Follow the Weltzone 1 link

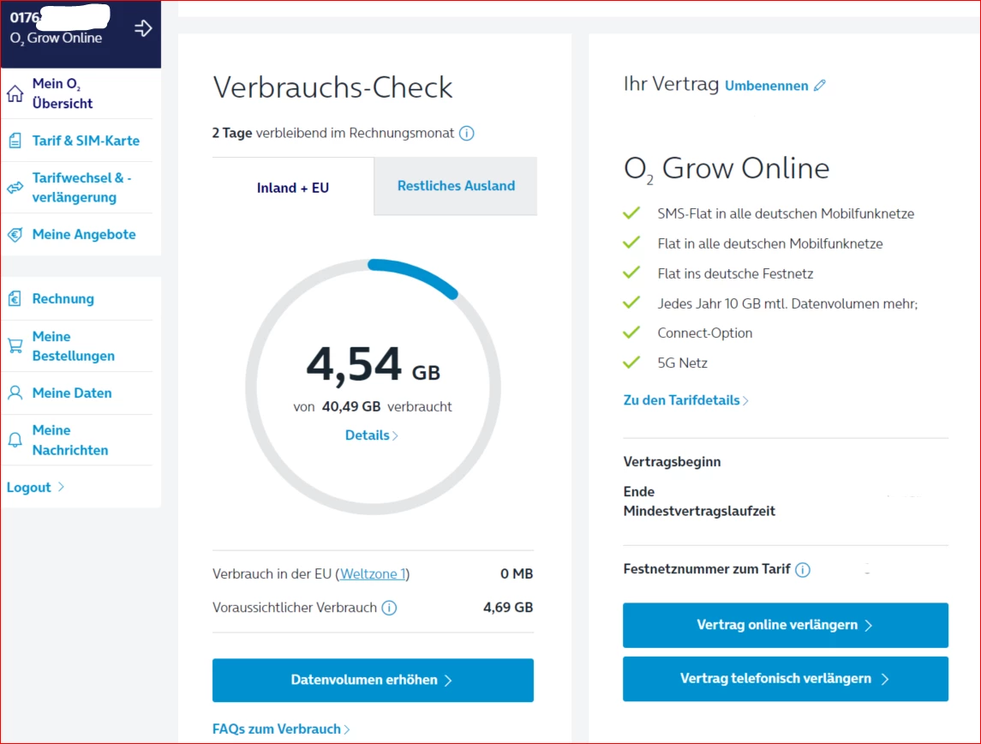tap(373, 573)
